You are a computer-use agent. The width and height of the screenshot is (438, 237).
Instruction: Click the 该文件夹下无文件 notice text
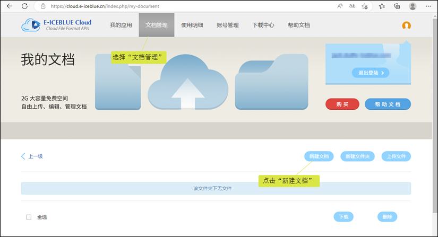pos(212,188)
